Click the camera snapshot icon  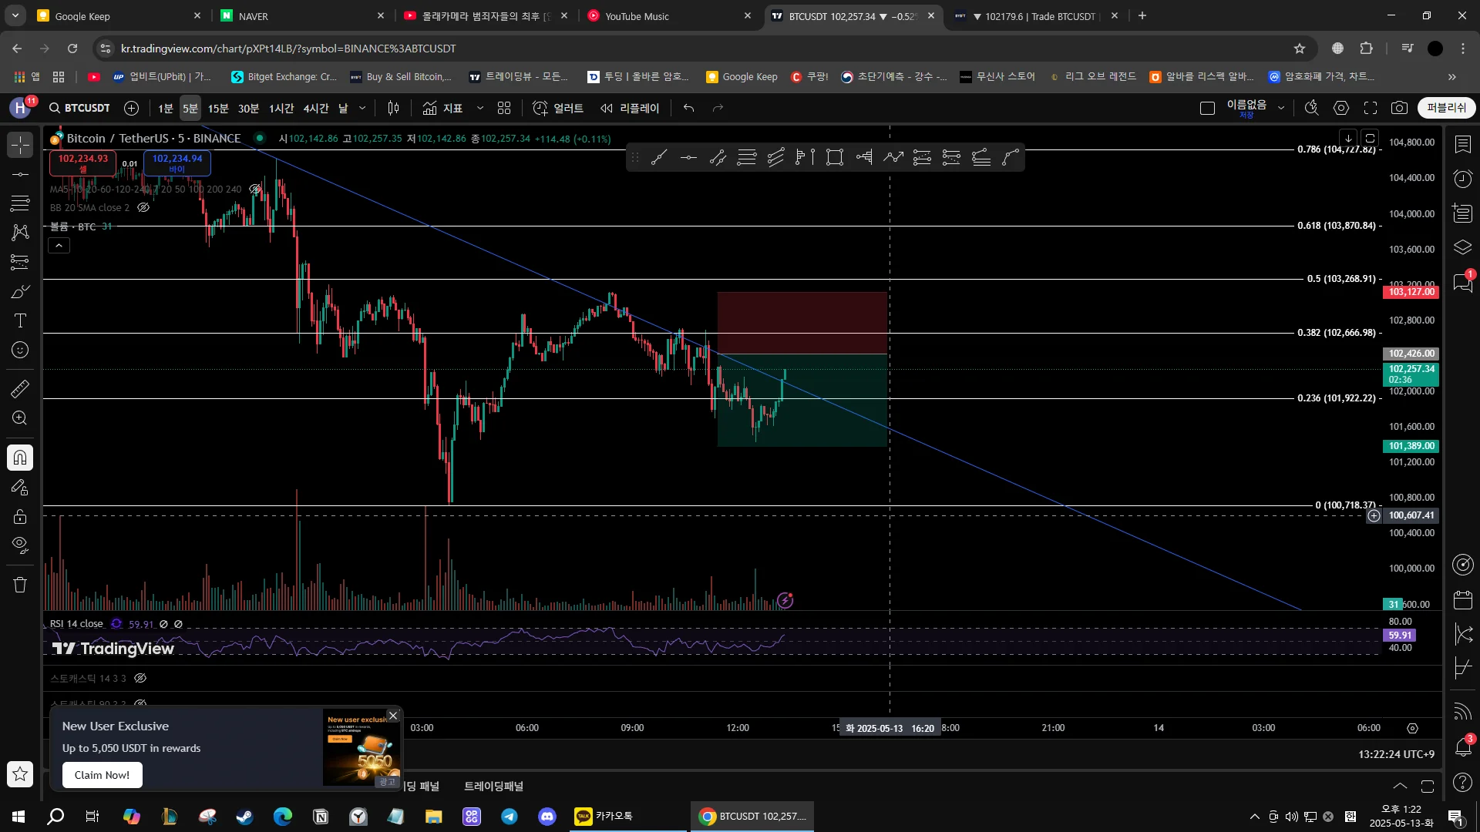(1399, 108)
